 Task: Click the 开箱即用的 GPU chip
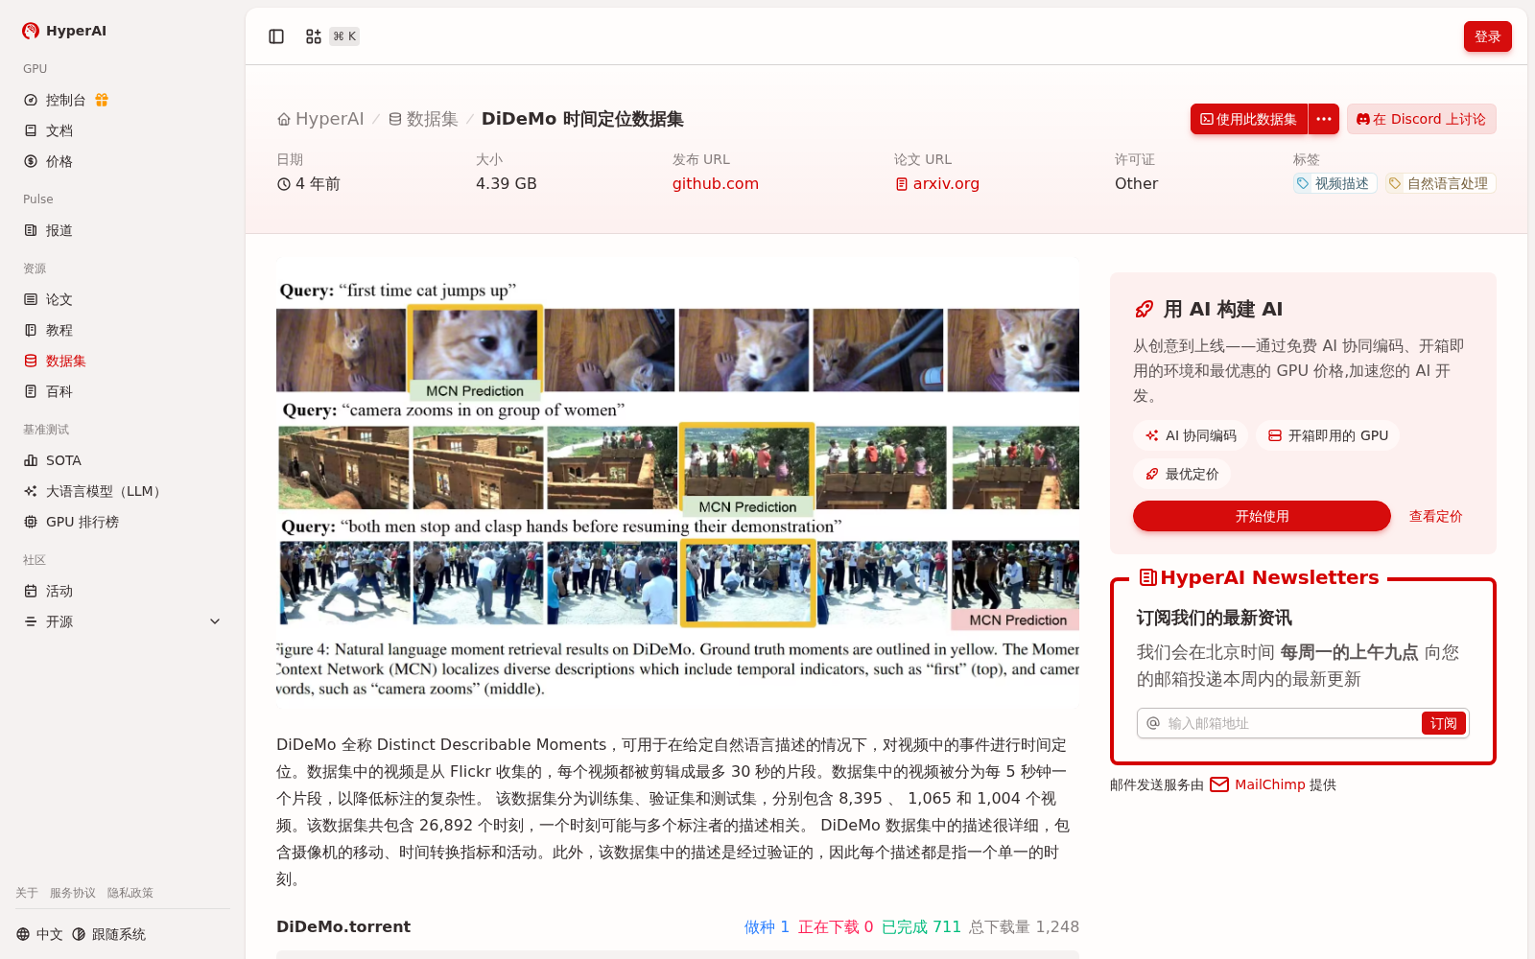[x=1328, y=435]
